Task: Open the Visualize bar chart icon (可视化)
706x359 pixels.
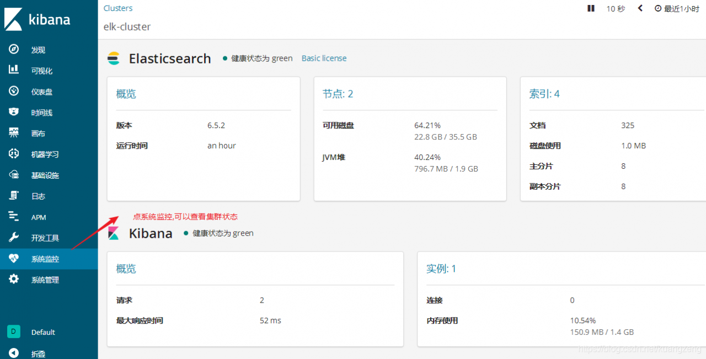Action: [14, 70]
